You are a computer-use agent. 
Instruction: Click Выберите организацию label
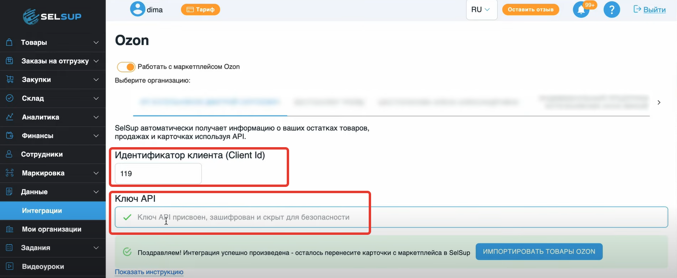pyautogui.click(x=152, y=80)
